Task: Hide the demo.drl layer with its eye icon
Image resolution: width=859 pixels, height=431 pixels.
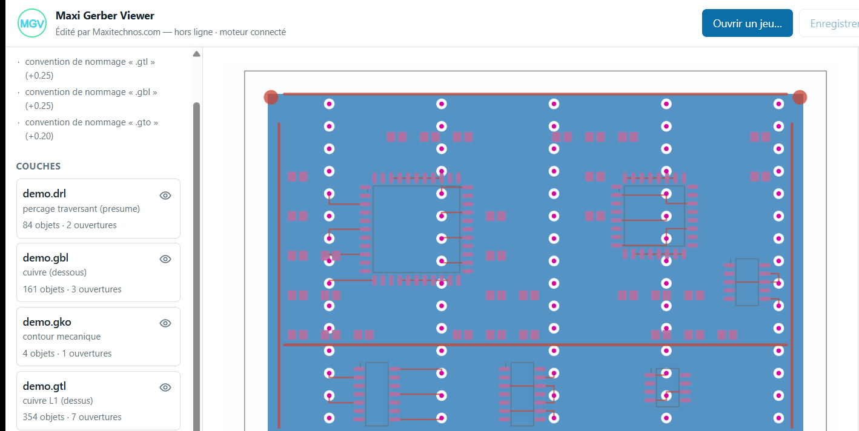Action: 165,196
